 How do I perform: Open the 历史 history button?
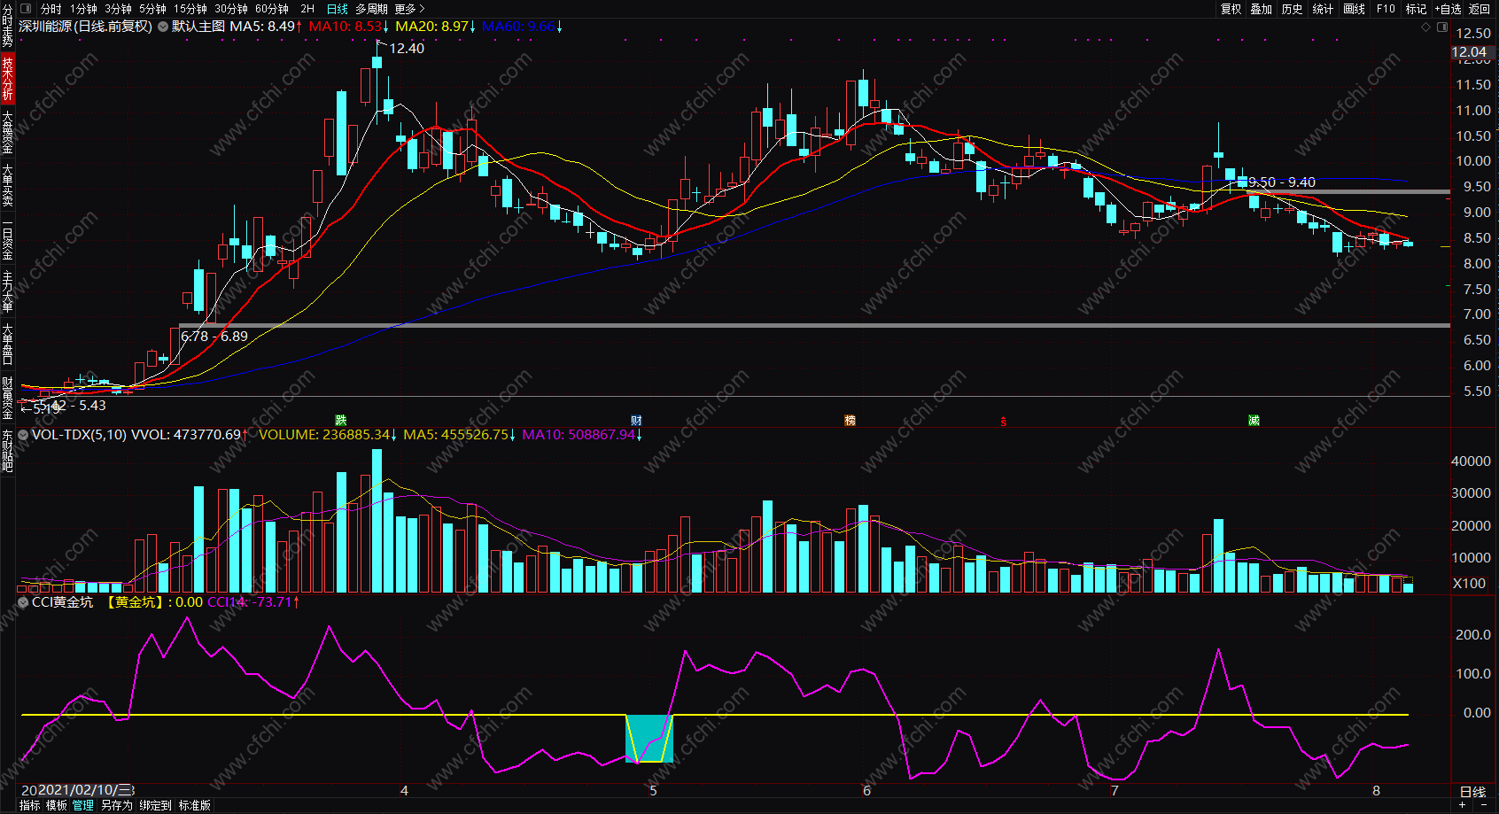tap(1293, 9)
